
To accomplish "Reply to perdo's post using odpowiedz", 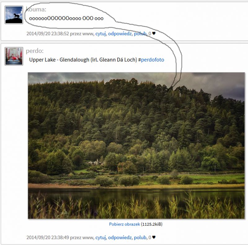I will point(120,238).
